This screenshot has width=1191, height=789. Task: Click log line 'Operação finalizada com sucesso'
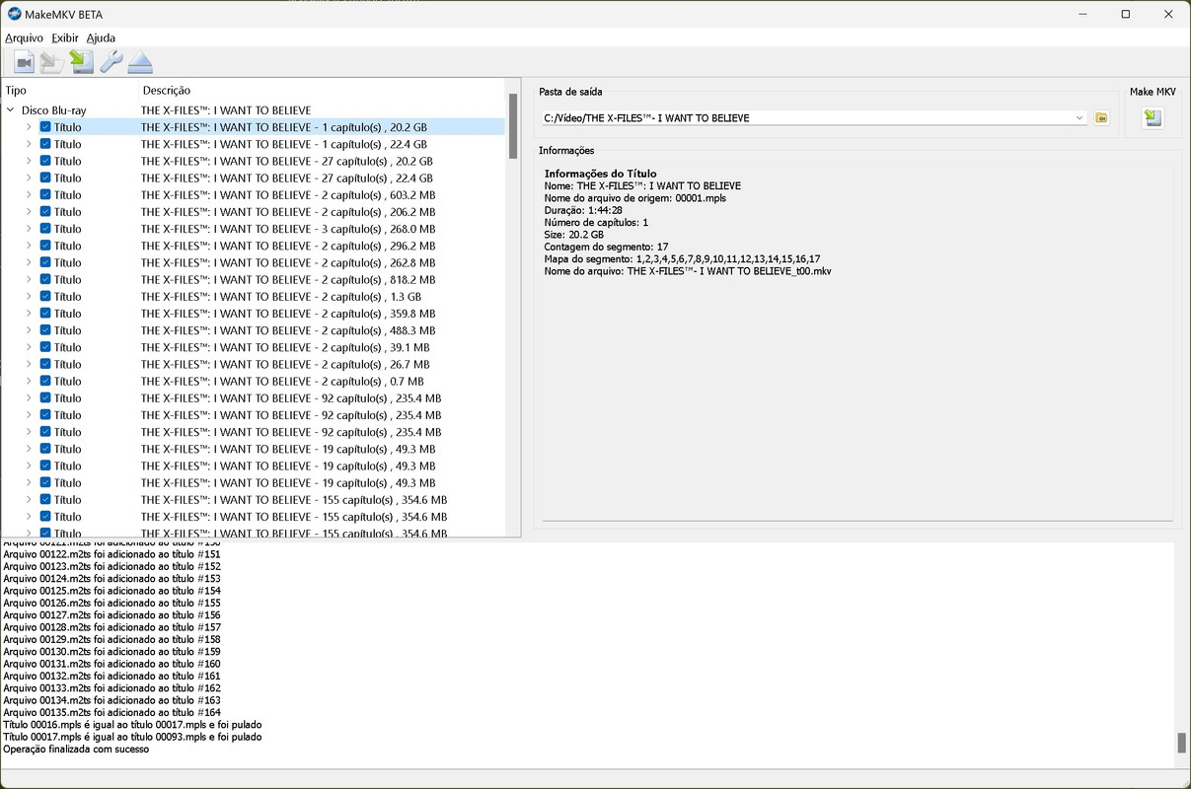pos(76,750)
